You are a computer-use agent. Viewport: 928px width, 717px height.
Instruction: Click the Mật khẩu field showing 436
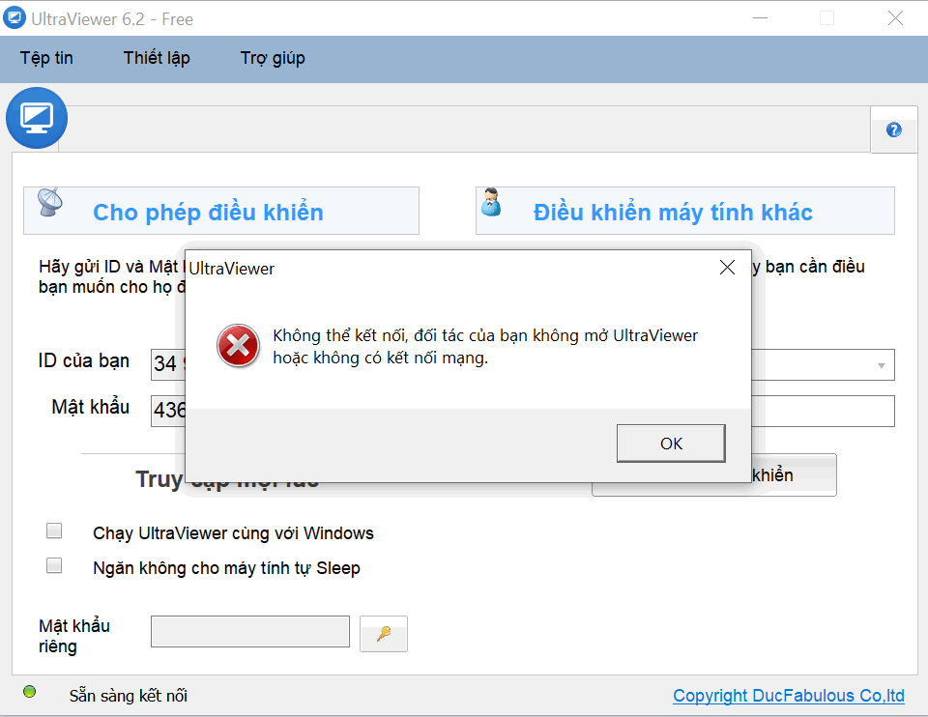click(168, 410)
